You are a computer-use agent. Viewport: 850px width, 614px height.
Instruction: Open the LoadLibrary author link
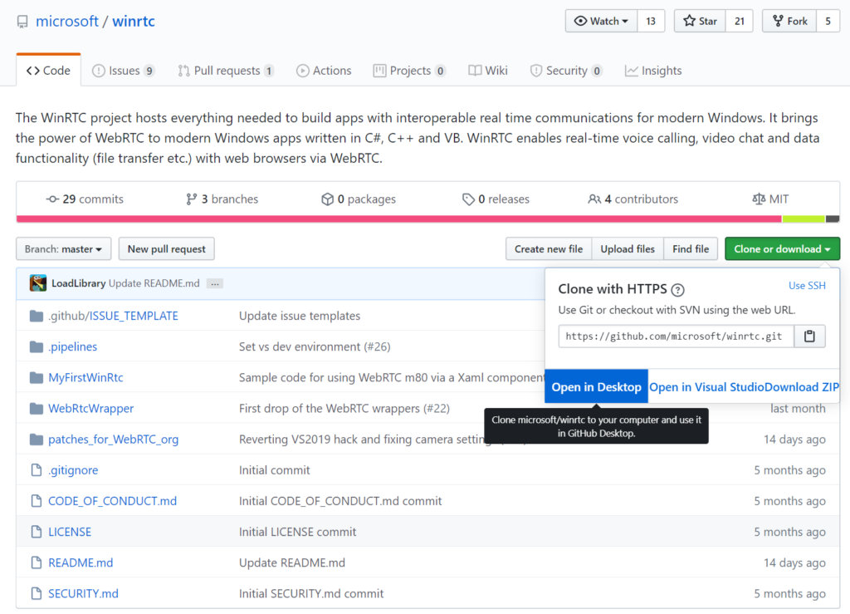(x=79, y=283)
